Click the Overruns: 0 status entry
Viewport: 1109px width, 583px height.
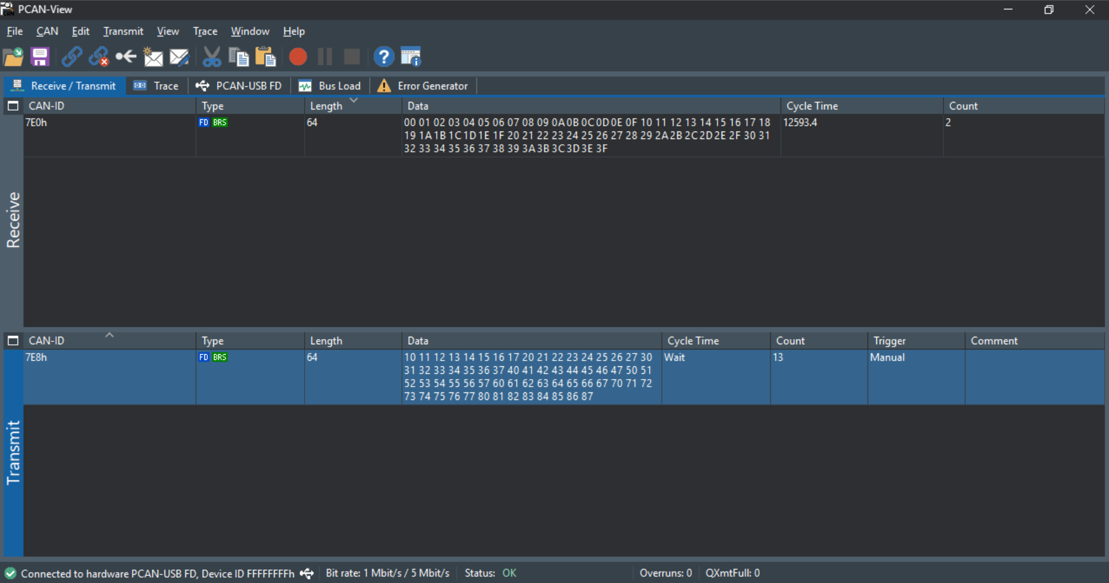pyautogui.click(x=665, y=573)
